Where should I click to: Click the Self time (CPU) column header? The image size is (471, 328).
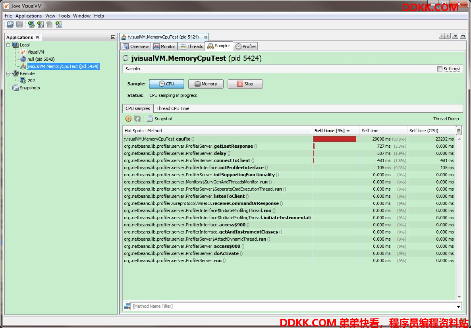pyautogui.click(x=431, y=131)
